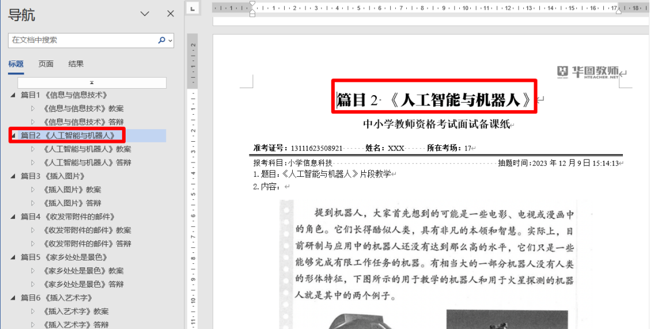The image size is (650, 329).
Task: Click jump-to-beginning bar above heading list
Action: point(92,82)
